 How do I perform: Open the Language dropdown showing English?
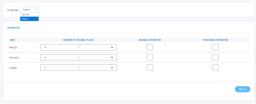click(29, 10)
